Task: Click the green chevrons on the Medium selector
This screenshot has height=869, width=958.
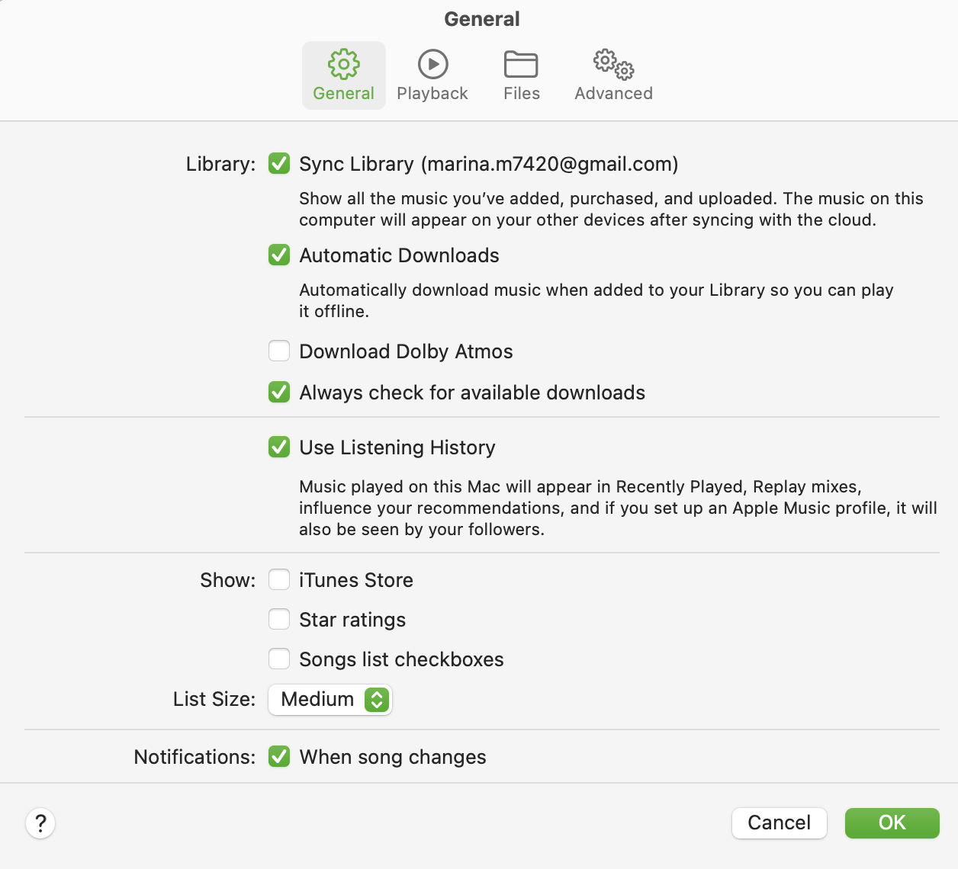Action: [377, 699]
